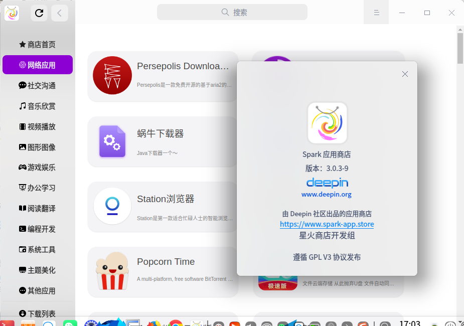Click the deepin logo in the about dialog

(x=327, y=183)
